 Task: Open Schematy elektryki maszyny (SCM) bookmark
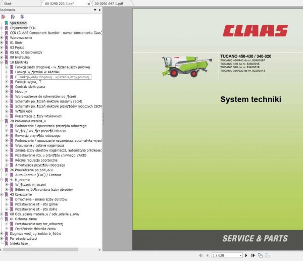click(48, 101)
